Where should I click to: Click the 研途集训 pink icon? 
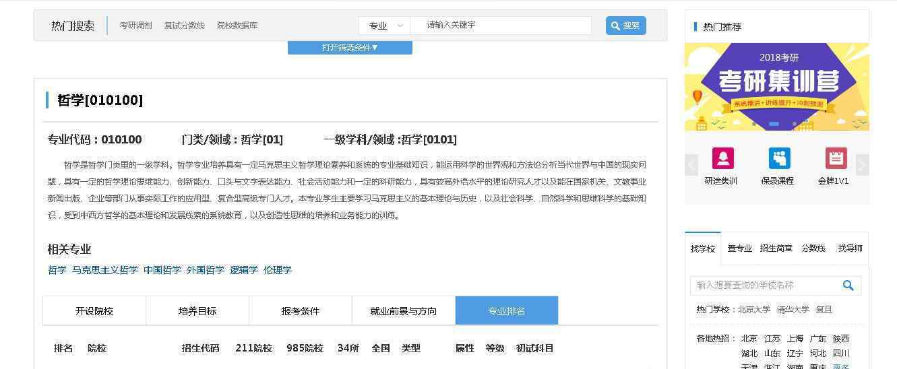click(722, 159)
